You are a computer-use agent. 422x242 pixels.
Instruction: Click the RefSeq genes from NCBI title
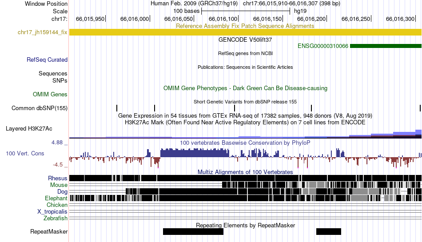tap(245, 53)
